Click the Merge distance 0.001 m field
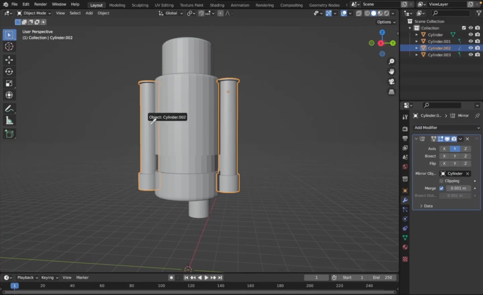Screen dimensions: 483x295 458,188
